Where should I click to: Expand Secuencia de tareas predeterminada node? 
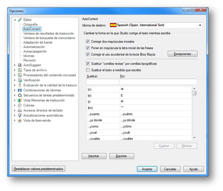coord(15,95)
